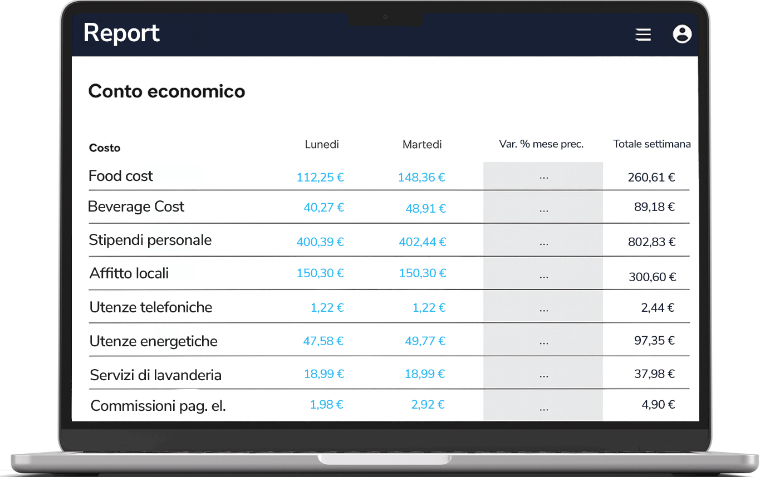Screen dimensions: 770x481
Task: Open the Servizi di lavanderia Monday amount 18,99 €
Action: pyautogui.click(x=324, y=374)
